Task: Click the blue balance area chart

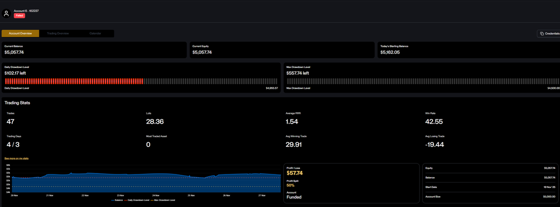Action: pos(146,182)
